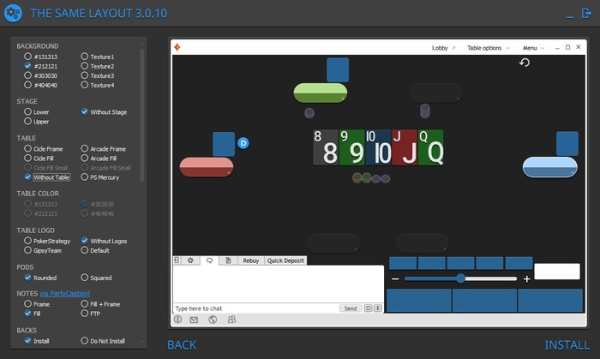
Task: Click the blue card back above the green seat
Action: 338,69
